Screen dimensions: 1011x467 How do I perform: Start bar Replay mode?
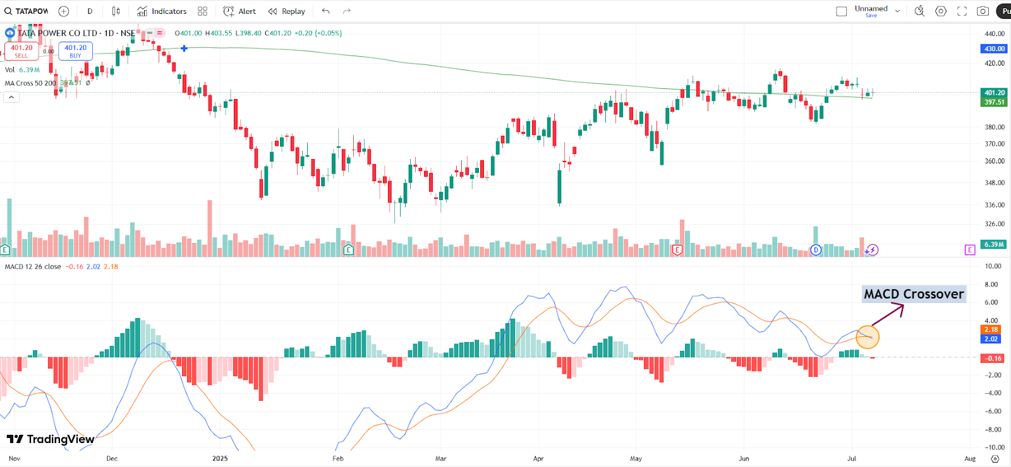[287, 11]
